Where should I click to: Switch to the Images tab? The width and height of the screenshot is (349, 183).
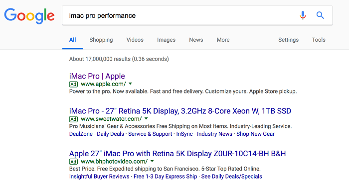166,40
